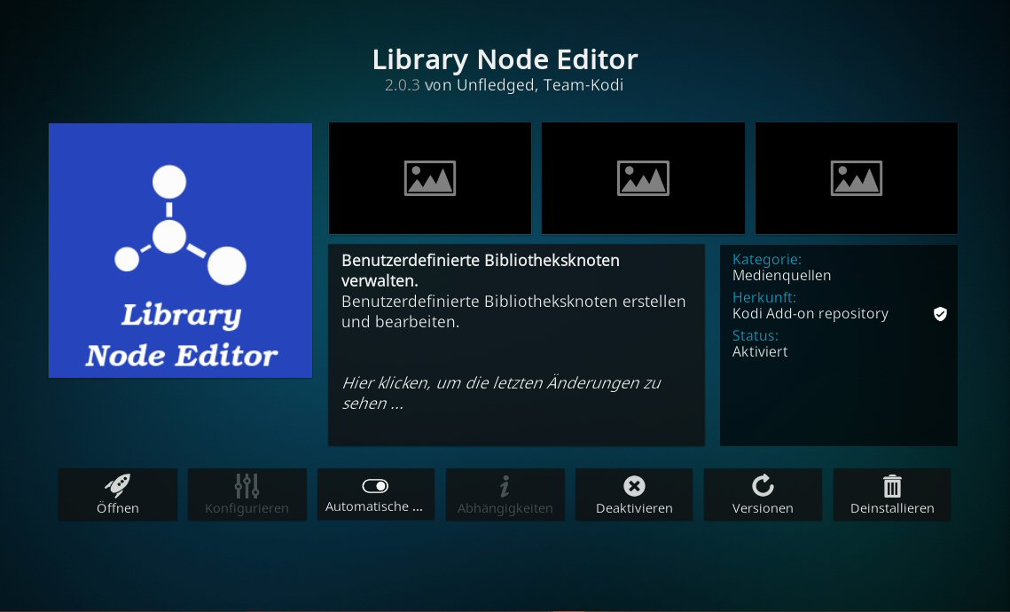This screenshot has height=612, width=1010.
Task: Click the Deinstallieren trash can icon
Action: (x=892, y=486)
